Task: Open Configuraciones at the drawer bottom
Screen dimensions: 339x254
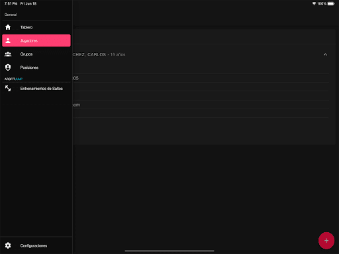Action: pos(36,245)
